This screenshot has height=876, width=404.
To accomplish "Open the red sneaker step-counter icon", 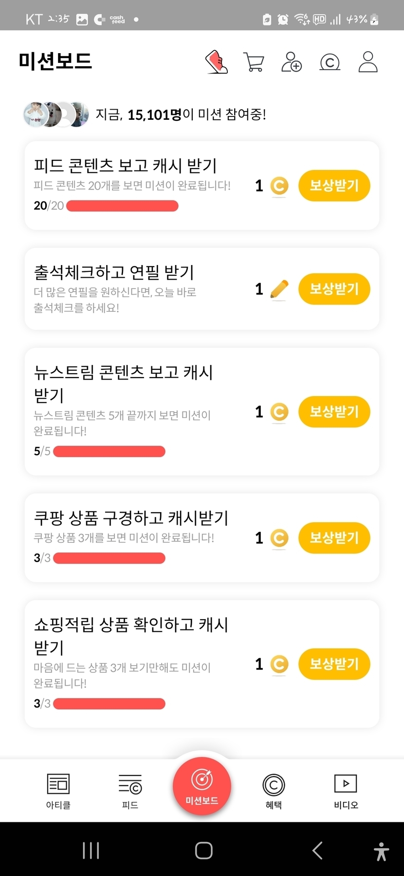I will (217, 62).
